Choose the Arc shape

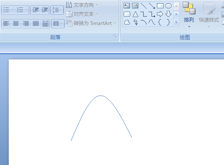pyautogui.click(x=144, y=22)
